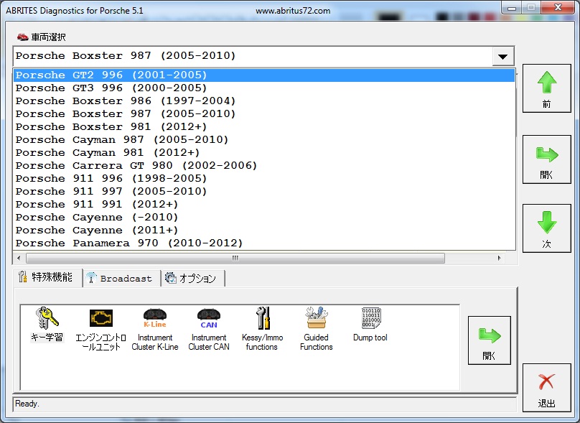Select Porsche 911 996 (1998-2005)
The image size is (580, 423).
[264, 179]
